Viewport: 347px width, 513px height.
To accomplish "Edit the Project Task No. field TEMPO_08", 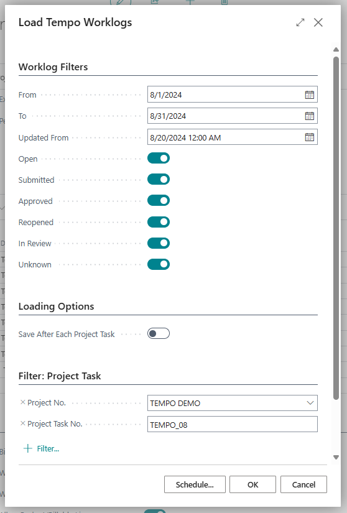I will click(x=233, y=424).
